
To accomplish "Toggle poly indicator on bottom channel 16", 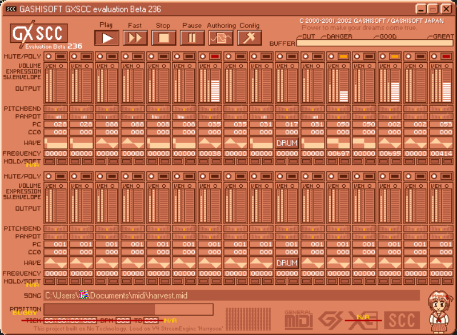I will tap(446, 176).
